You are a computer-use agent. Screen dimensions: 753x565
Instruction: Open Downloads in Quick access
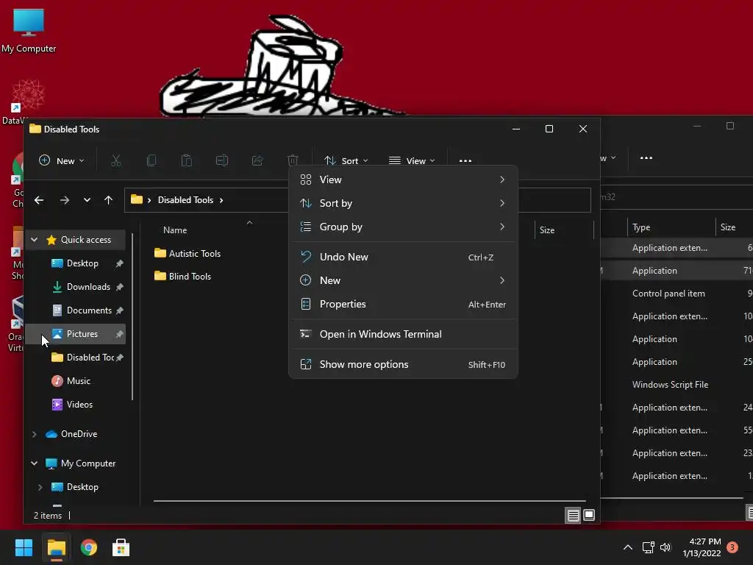[x=76, y=287]
